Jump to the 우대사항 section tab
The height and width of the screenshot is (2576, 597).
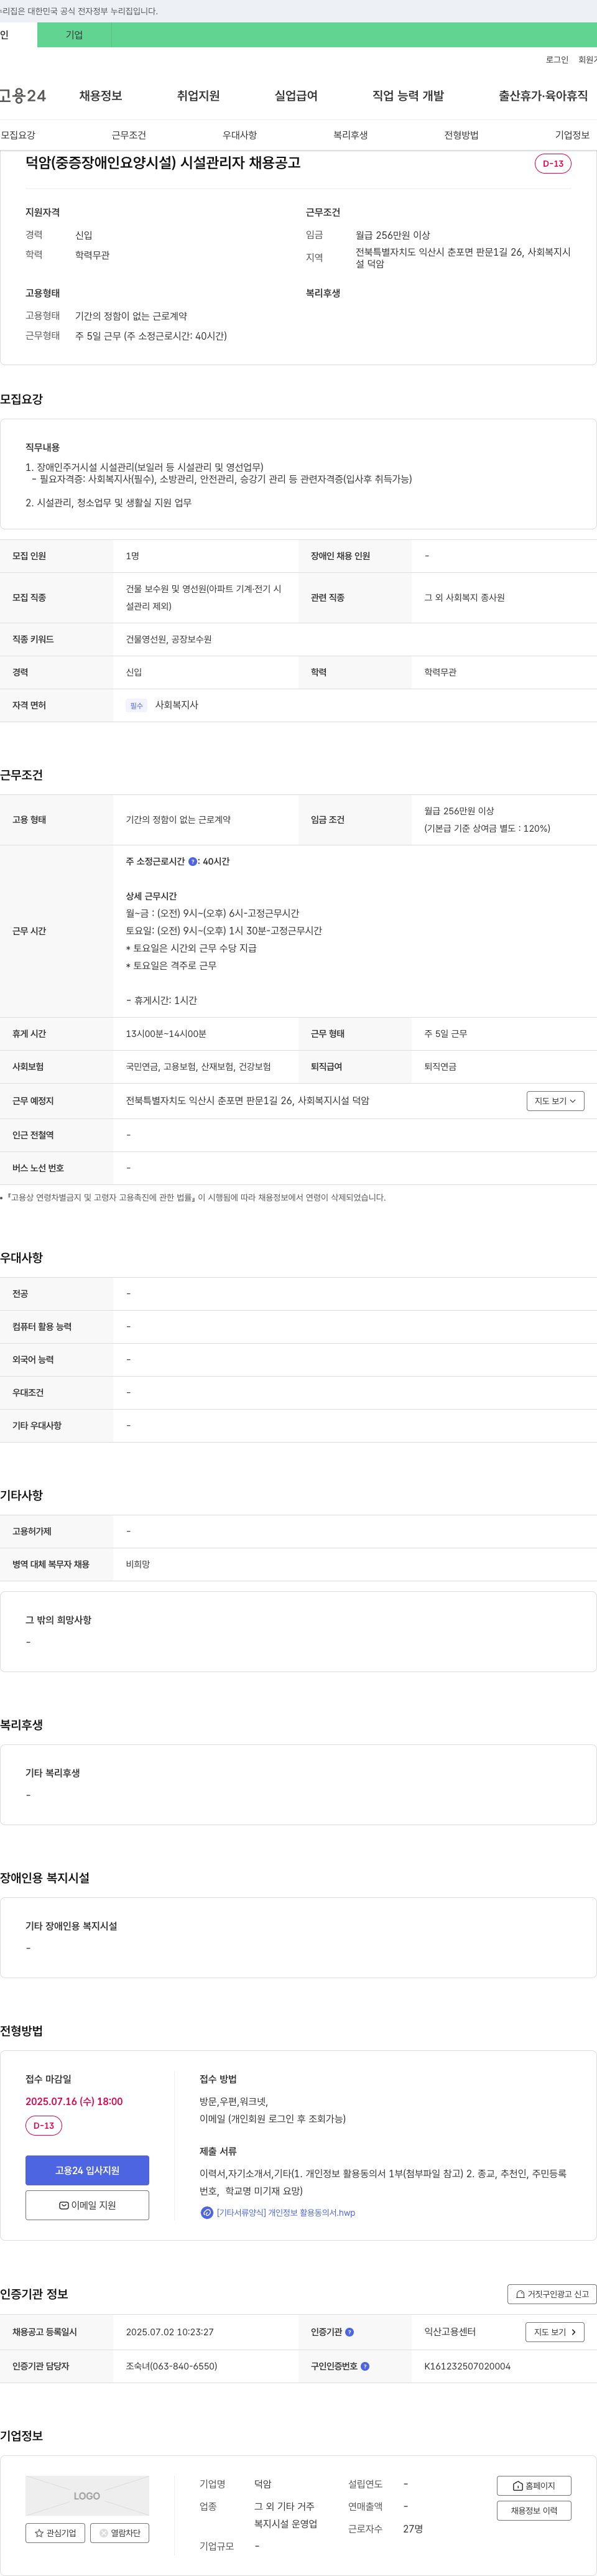pos(240,135)
